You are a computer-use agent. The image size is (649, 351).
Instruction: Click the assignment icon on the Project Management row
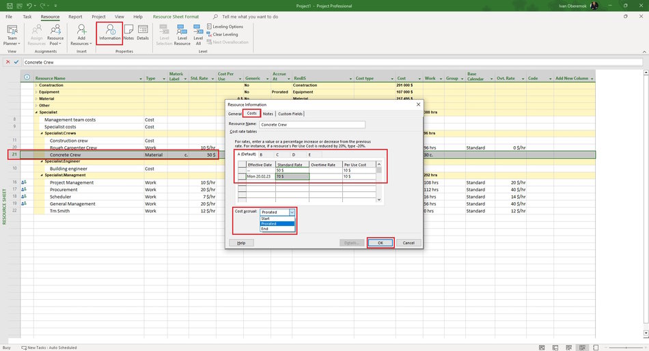(x=24, y=182)
